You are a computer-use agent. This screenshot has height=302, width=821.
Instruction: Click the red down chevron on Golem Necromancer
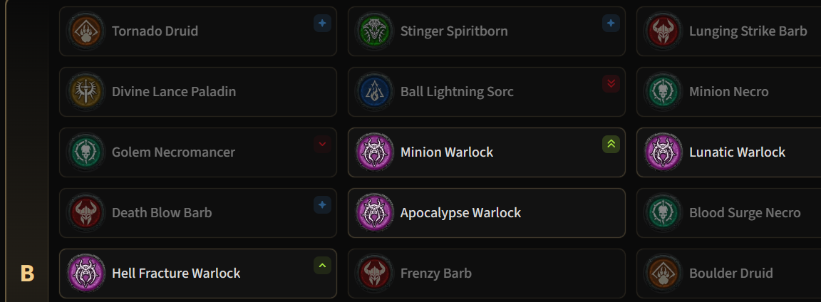323,145
